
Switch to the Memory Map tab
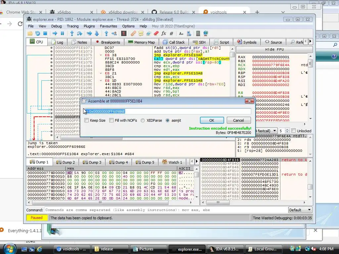[141, 42]
